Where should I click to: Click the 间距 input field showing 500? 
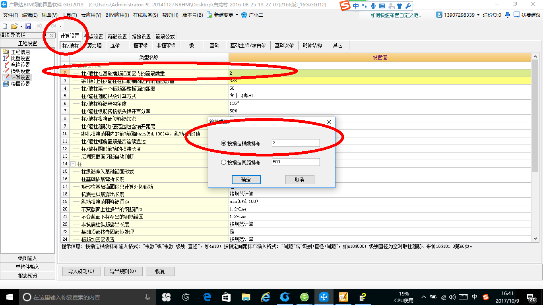(296, 162)
